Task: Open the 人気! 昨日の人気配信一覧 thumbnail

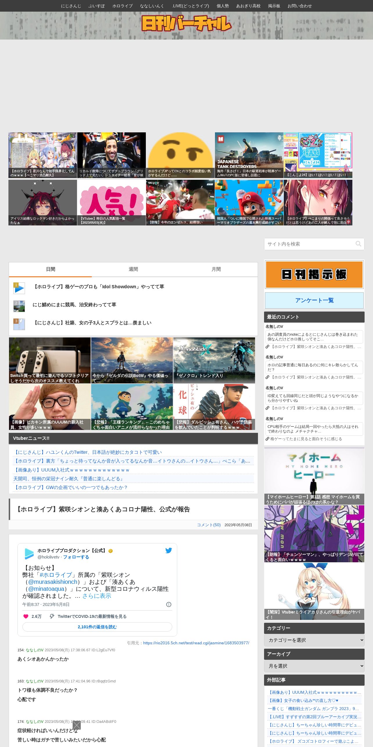Action: click(x=112, y=202)
